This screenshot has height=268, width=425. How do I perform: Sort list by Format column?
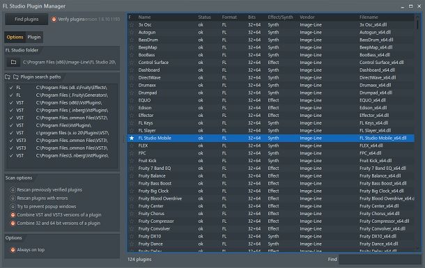[229, 17]
